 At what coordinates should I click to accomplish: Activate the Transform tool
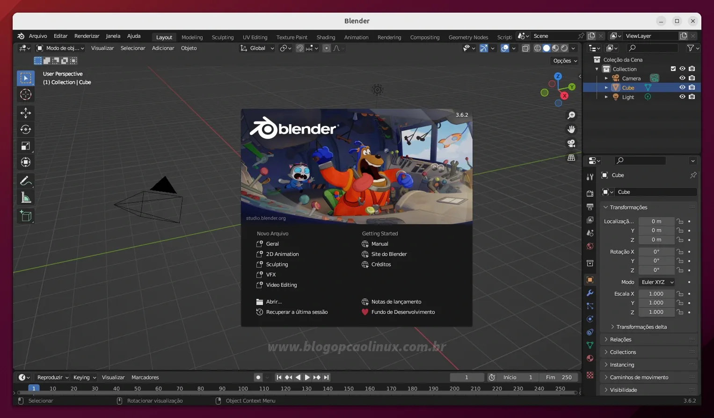[x=26, y=162]
